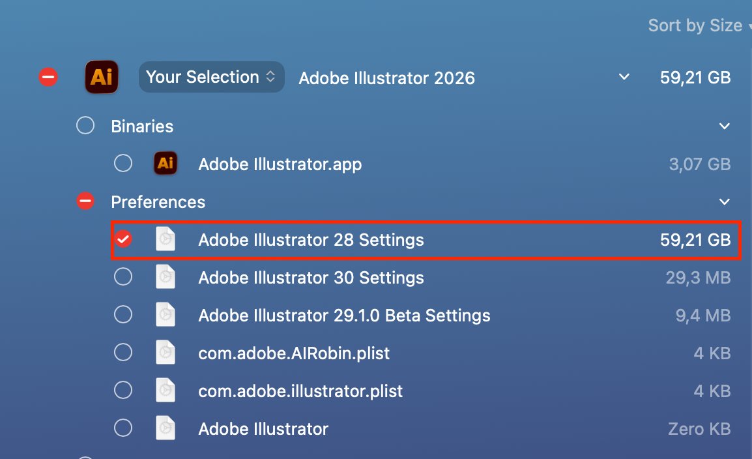Screen dimensions: 752x459
Task: Select the Binaries group checkbox
Action: [x=85, y=126]
